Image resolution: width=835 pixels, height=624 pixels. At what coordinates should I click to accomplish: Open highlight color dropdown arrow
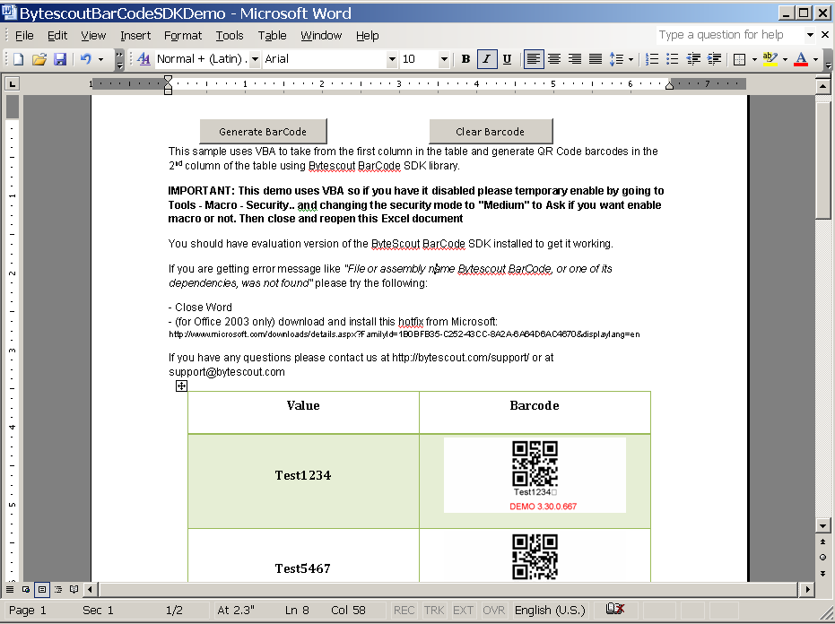pos(785,59)
